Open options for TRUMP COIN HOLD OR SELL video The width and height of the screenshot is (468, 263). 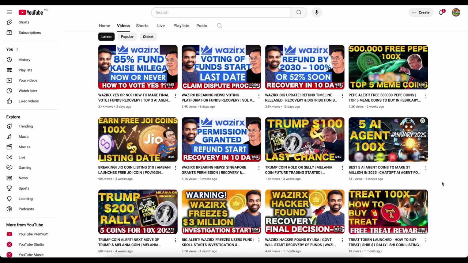[x=342, y=168]
